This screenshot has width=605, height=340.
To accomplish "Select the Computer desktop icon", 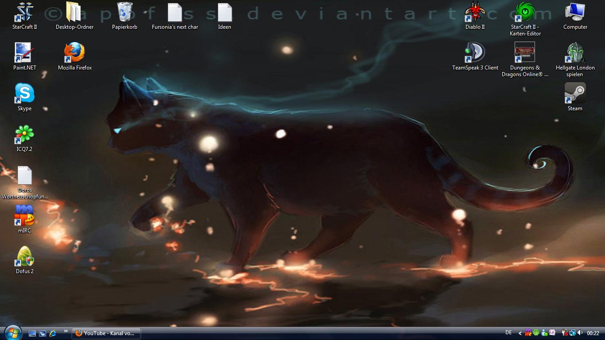I will [575, 16].
